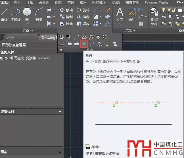Expand the 黎天柱改1变姿势_recover tree node
Viewport: 184px width, 158px height.
pos(2,58)
